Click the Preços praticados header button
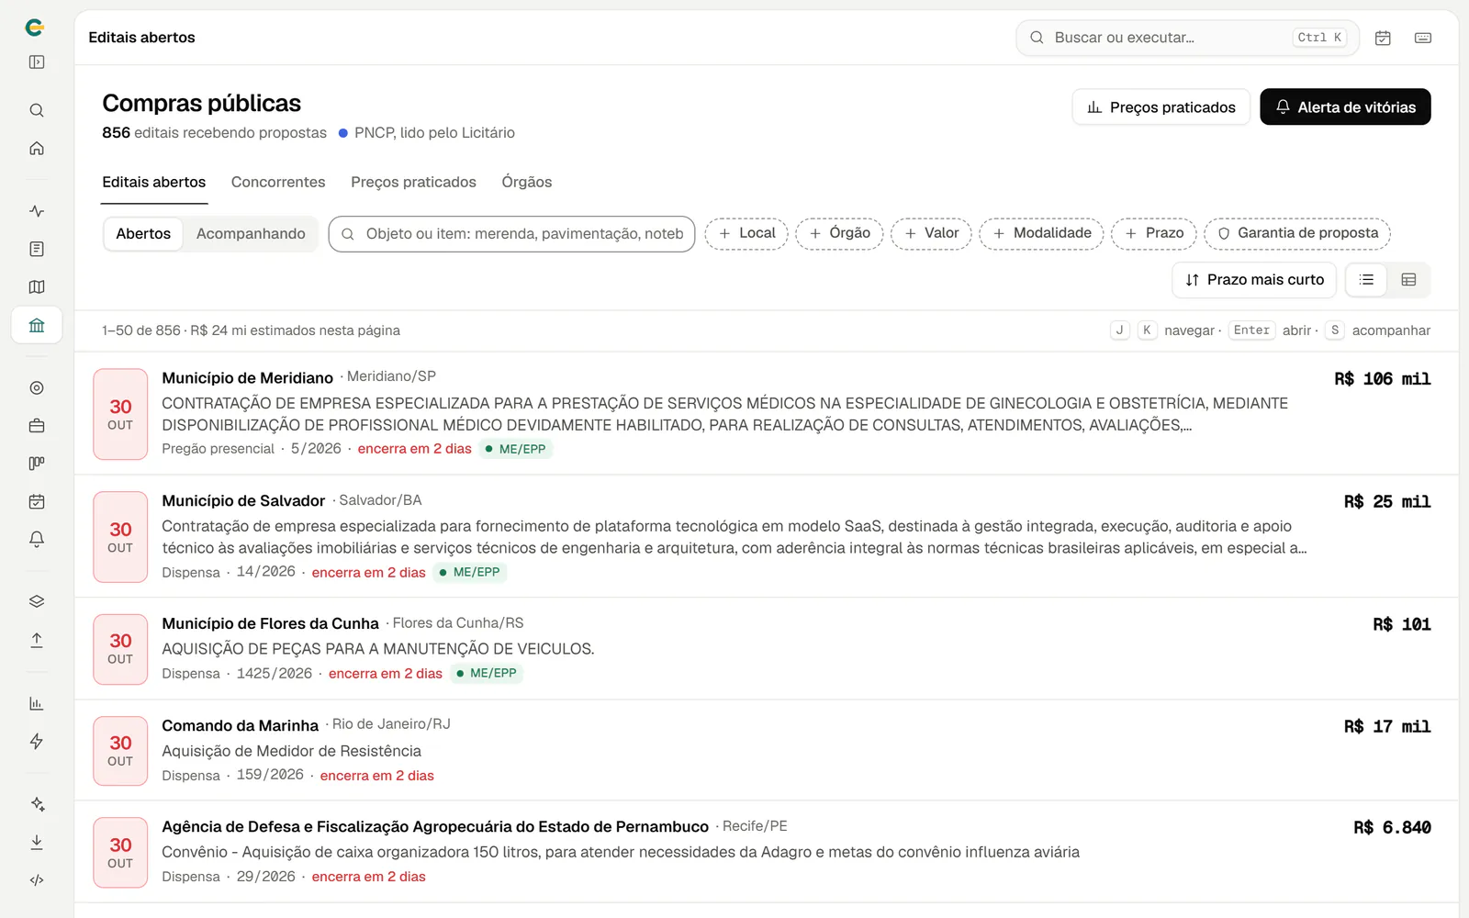The height and width of the screenshot is (918, 1469). coord(1161,107)
